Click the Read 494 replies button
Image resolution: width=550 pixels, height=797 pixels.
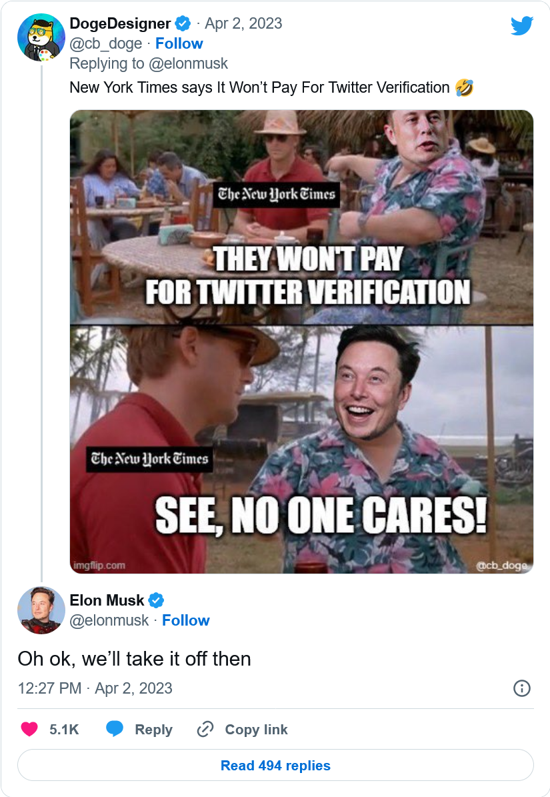coord(275,765)
